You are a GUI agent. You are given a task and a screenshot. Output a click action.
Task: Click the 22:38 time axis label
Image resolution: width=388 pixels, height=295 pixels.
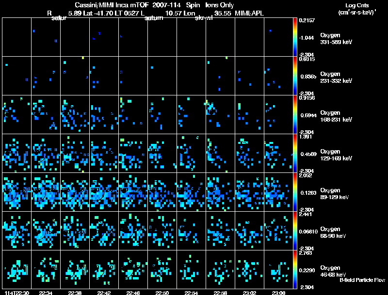75,293
